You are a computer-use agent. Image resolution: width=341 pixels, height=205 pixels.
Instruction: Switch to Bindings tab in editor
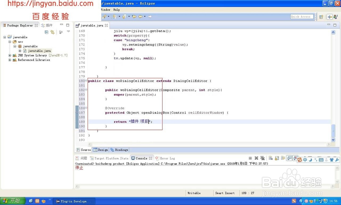(x=119, y=150)
